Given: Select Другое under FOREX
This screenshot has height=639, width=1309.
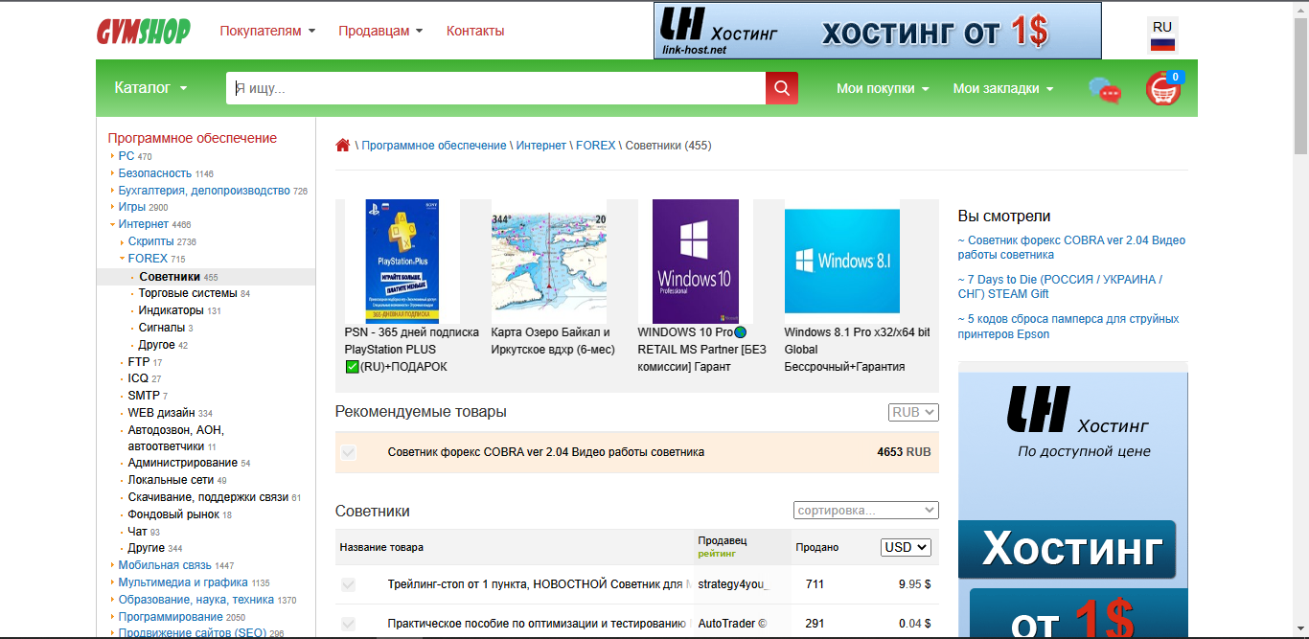Looking at the screenshot, I should tap(157, 345).
